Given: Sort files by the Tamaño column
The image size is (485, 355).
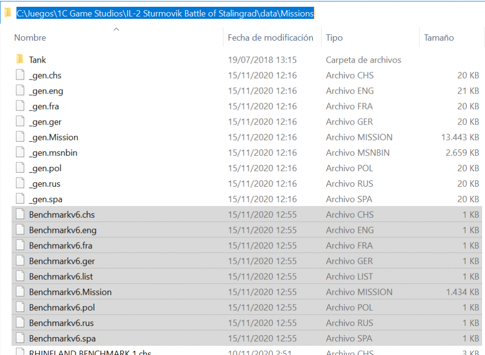Looking at the screenshot, I should (438, 38).
